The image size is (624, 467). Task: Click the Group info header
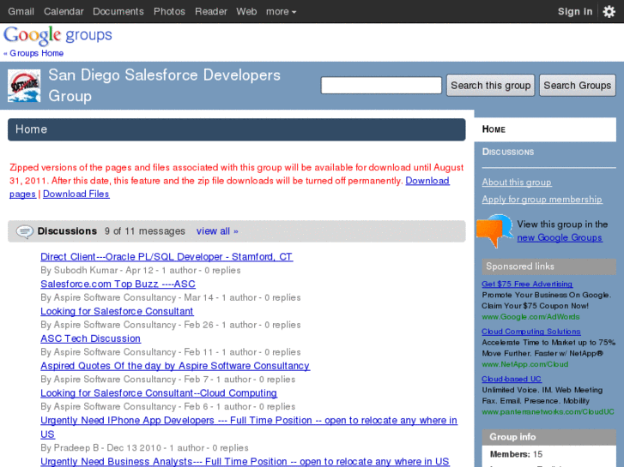[x=549, y=437]
